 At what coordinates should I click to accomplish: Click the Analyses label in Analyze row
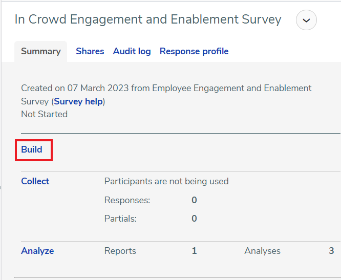[x=262, y=251]
